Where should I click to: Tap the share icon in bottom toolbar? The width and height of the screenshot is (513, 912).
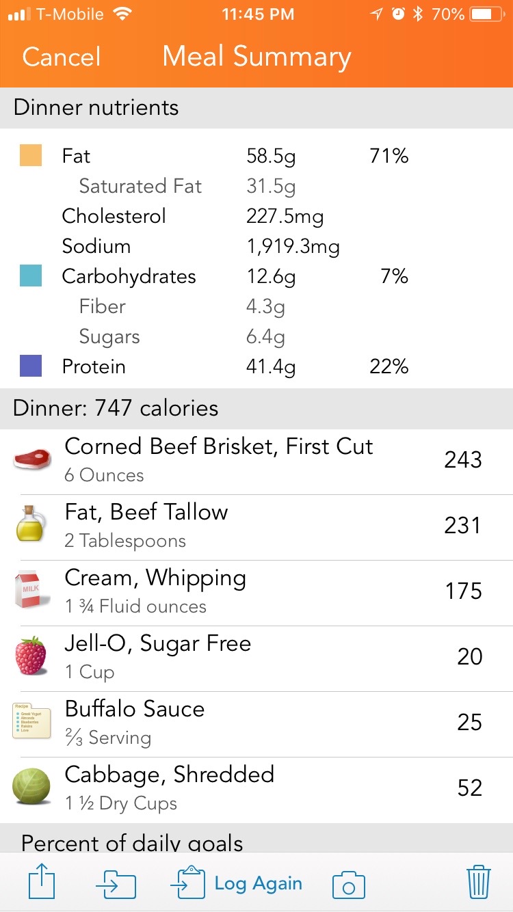[41, 883]
